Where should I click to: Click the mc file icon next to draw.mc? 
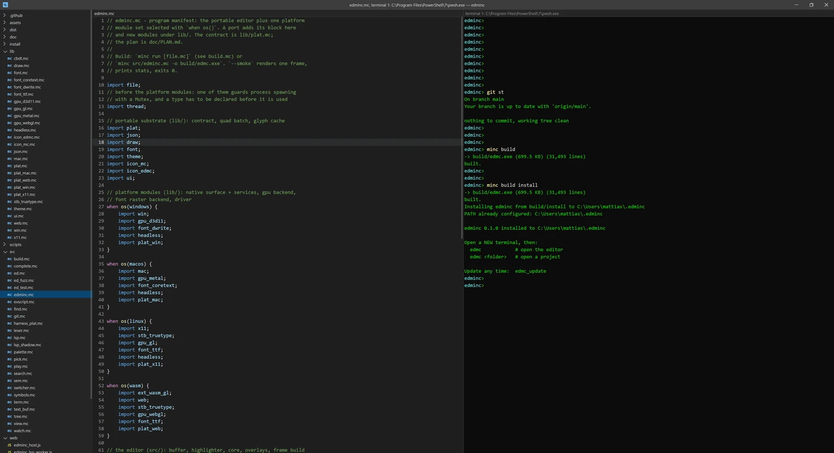coord(10,66)
